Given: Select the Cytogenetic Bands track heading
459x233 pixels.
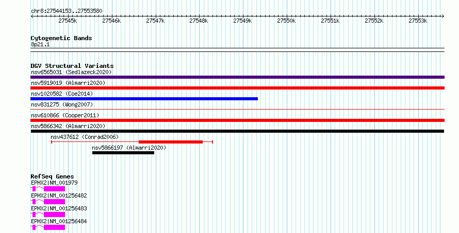Looking at the screenshot, I should click(x=61, y=38).
